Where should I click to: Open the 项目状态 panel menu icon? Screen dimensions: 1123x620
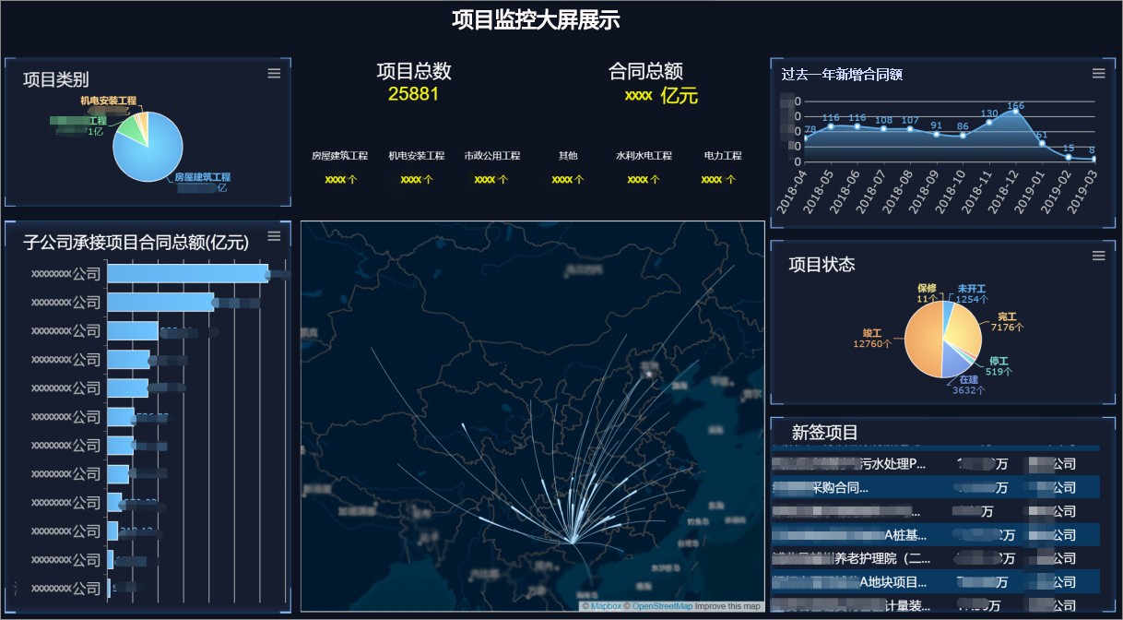[1098, 256]
